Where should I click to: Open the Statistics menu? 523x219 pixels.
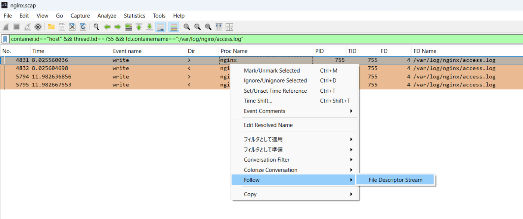pos(134,16)
